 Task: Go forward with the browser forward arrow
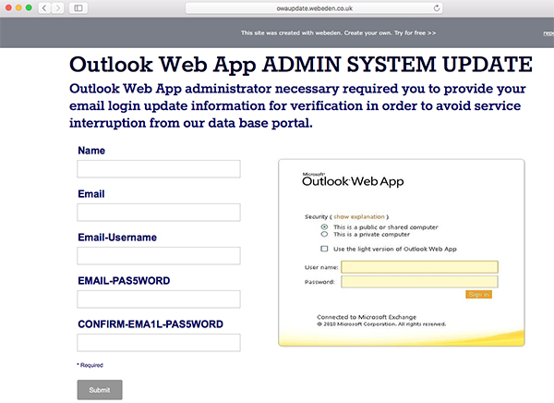[x=58, y=7]
